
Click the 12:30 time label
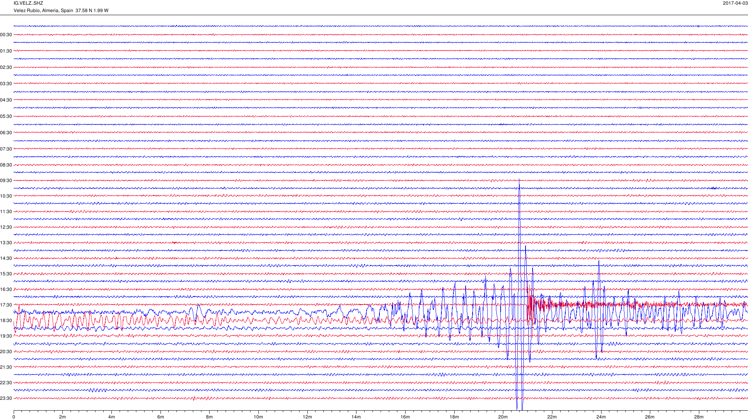pos(6,227)
